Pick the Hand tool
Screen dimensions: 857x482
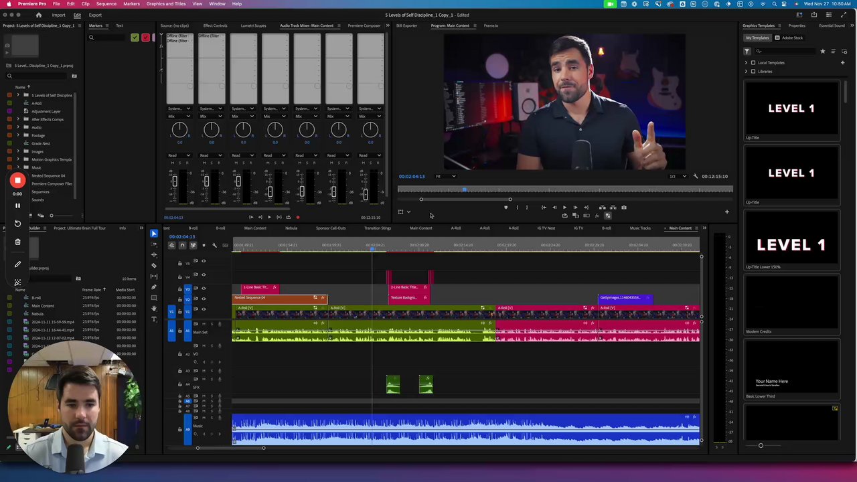154,309
